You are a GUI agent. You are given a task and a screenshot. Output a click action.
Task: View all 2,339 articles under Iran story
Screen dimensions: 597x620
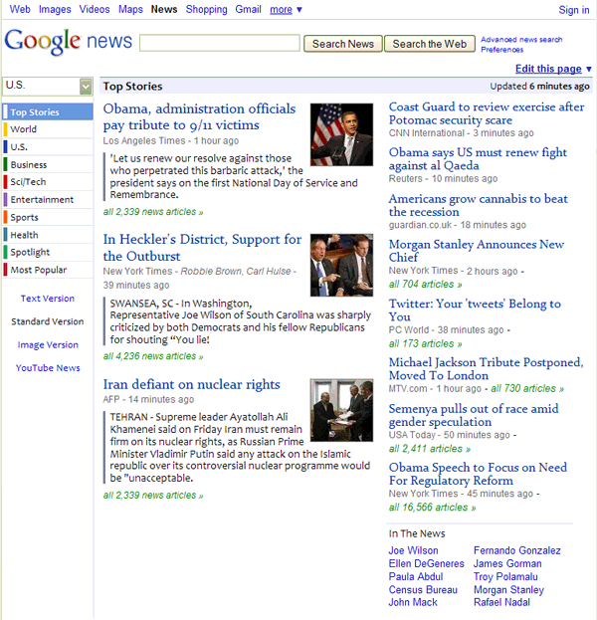point(153,496)
